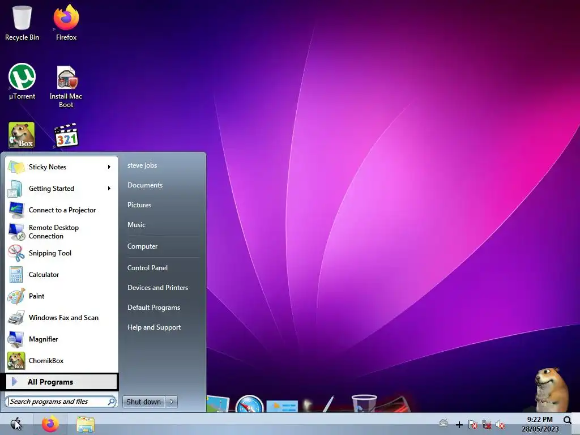Click the Apple logo Start button

point(15,424)
